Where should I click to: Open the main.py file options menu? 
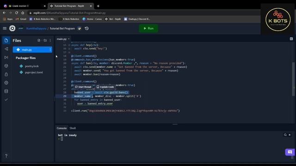pos(50,50)
